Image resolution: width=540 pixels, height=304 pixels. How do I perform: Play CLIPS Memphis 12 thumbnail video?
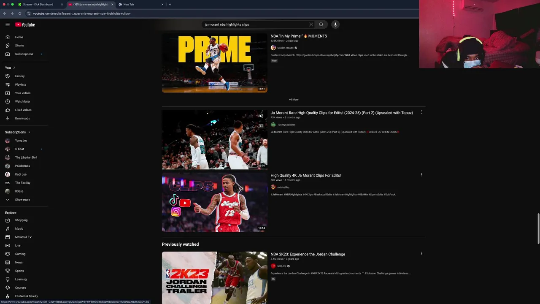pyautogui.click(x=214, y=202)
